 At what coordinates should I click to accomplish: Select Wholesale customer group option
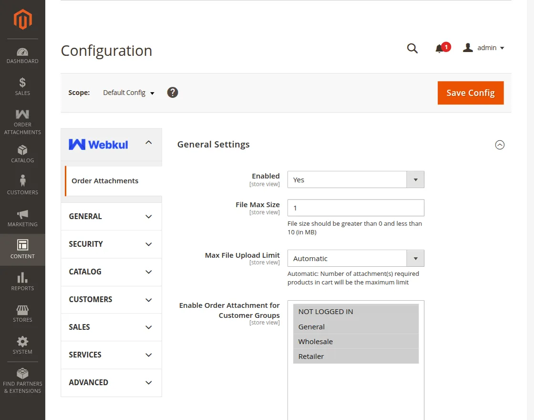click(x=356, y=342)
